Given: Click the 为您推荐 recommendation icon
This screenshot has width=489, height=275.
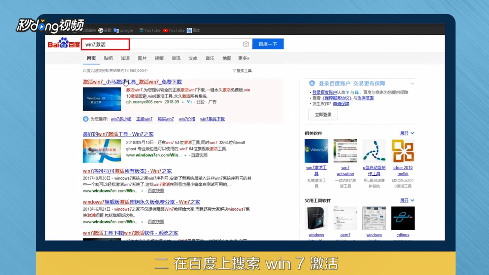Looking at the screenshot, I should point(86,119).
